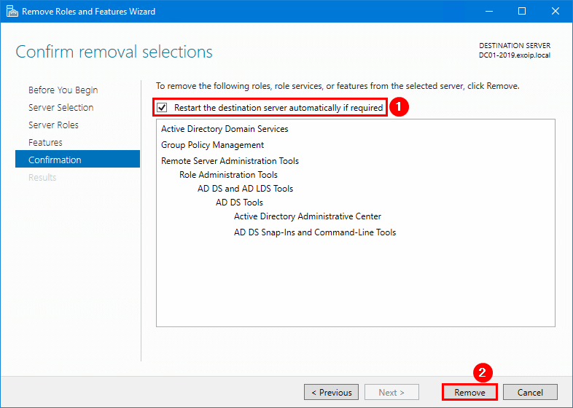573x408 pixels.
Task: Open the Before You Begin step
Action: [x=63, y=90]
